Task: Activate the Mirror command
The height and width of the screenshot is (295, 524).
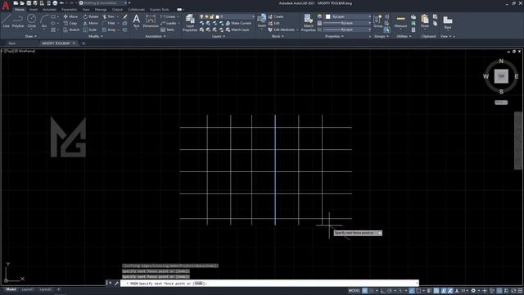Action: [x=91, y=23]
